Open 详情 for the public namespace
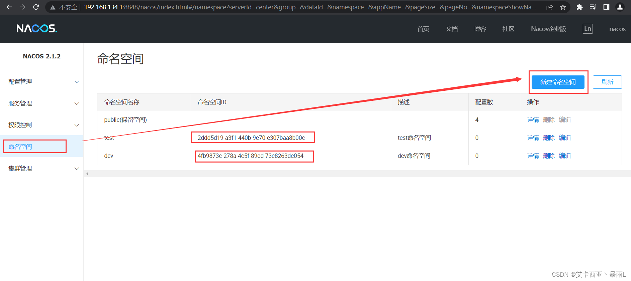The height and width of the screenshot is (281, 631). pos(533,120)
